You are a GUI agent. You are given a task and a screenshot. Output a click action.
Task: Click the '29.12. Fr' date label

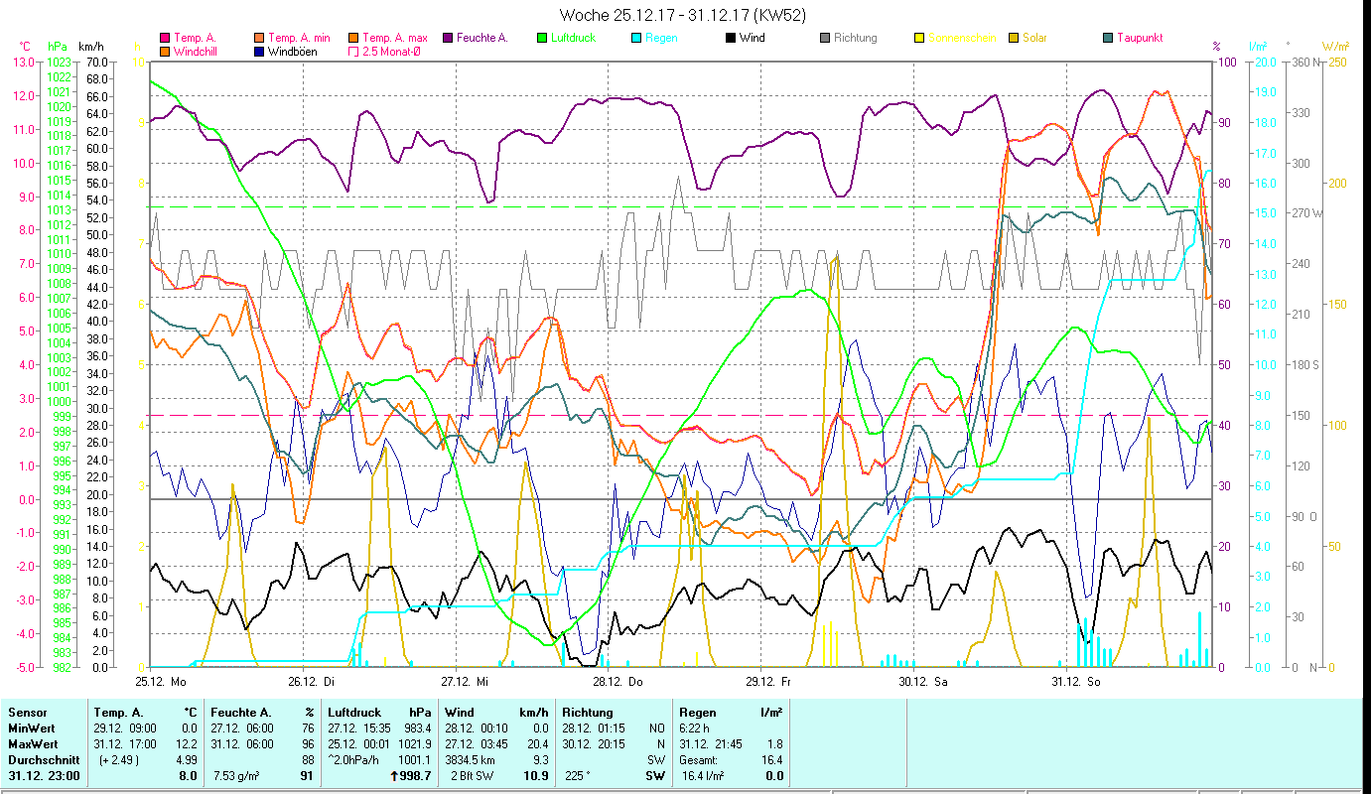(769, 682)
